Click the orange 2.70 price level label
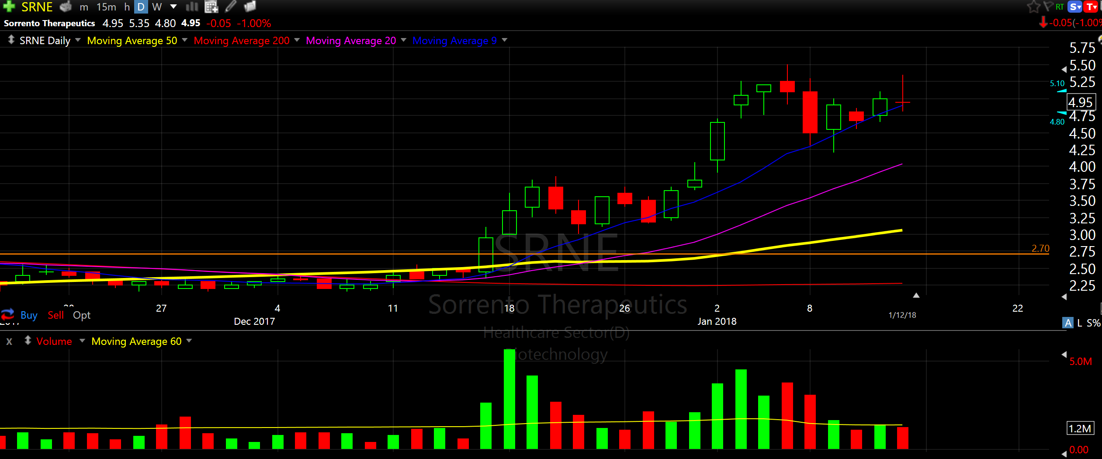 point(1040,248)
